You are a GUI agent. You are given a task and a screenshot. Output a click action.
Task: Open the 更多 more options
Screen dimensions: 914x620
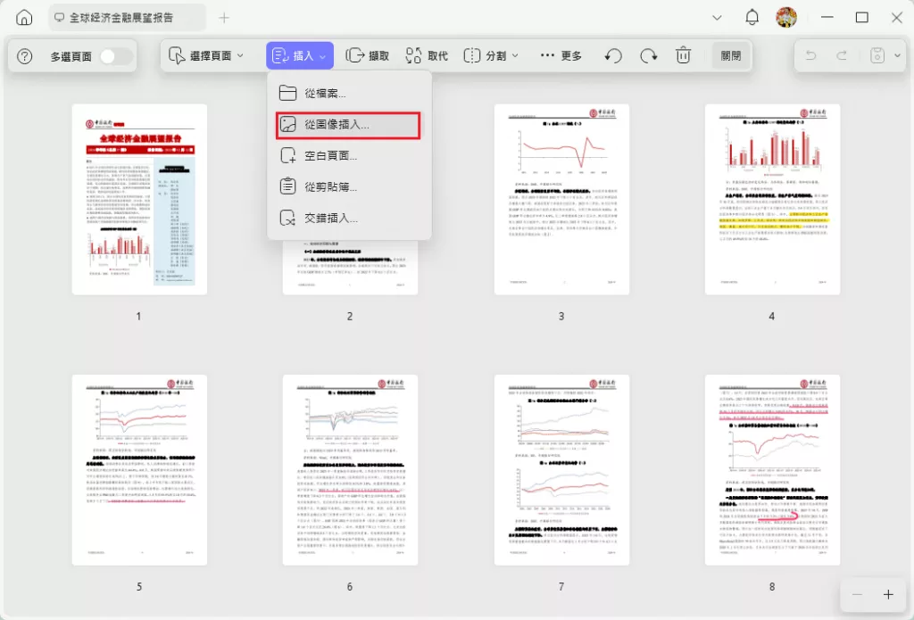(x=561, y=55)
